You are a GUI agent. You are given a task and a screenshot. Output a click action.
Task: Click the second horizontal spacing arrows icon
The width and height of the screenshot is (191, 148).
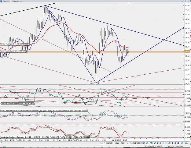pos(160,143)
